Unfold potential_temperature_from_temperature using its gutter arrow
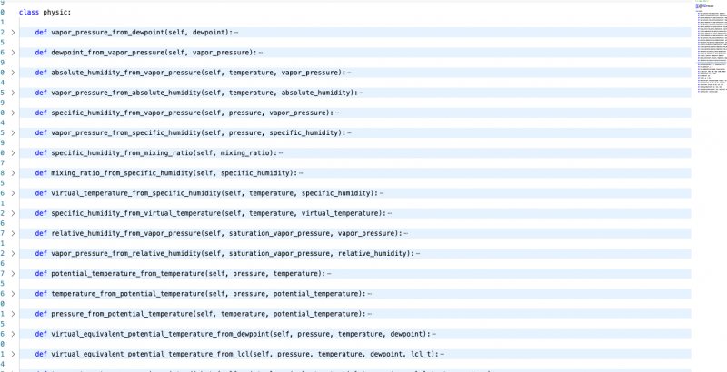 click(13, 273)
